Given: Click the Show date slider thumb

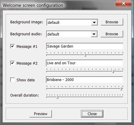Looking at the screenshot, I should 121,89.
